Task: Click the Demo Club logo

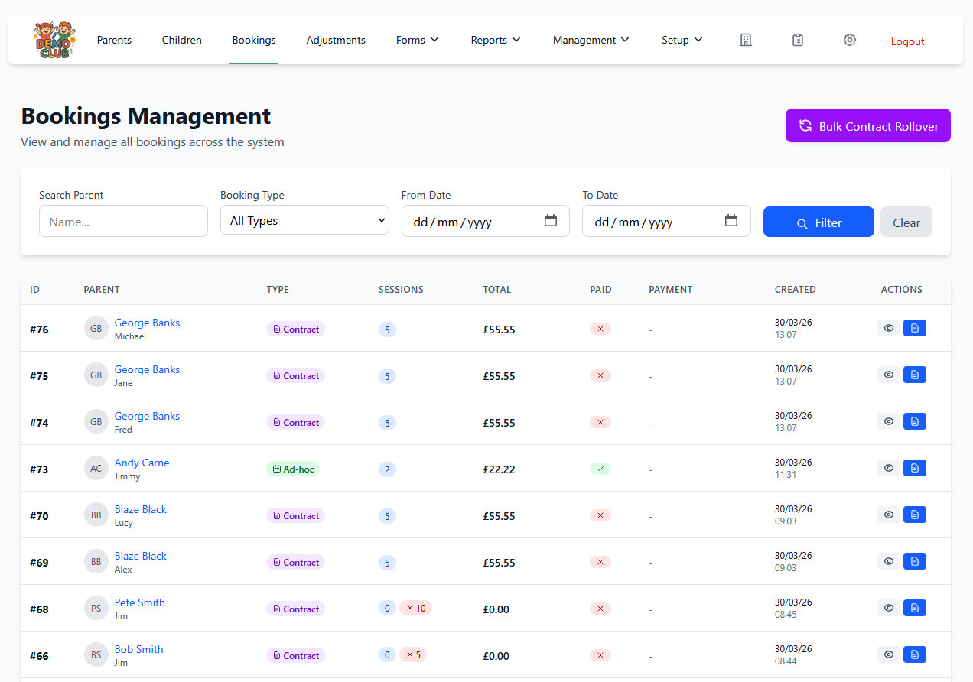Action: pyautogui.click(x=54, y=41)
